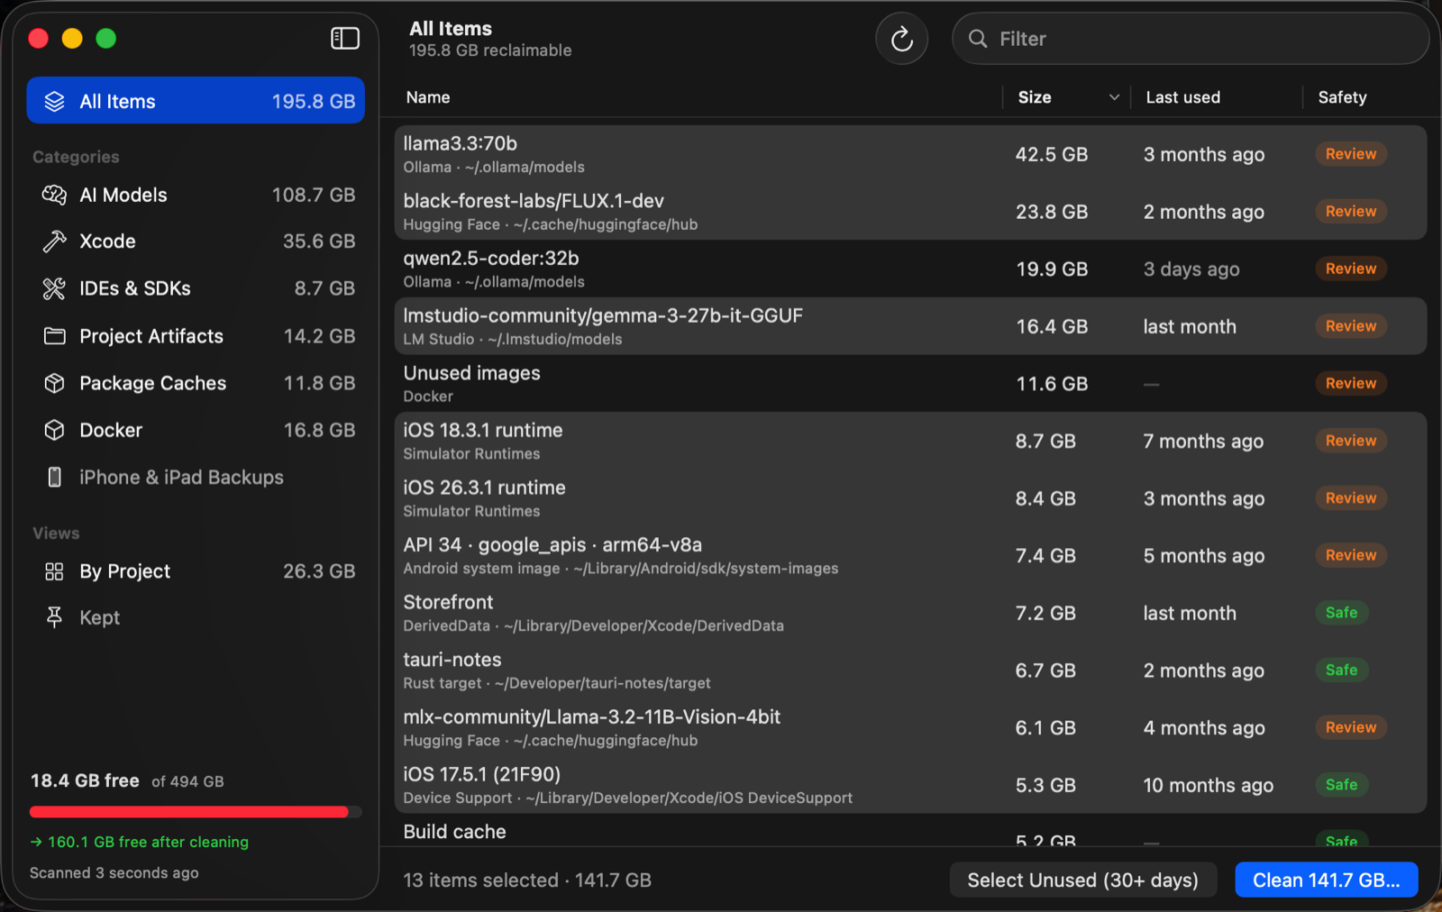
Task: Select the Storefront DerivedData row
Action: click(910, 613)
